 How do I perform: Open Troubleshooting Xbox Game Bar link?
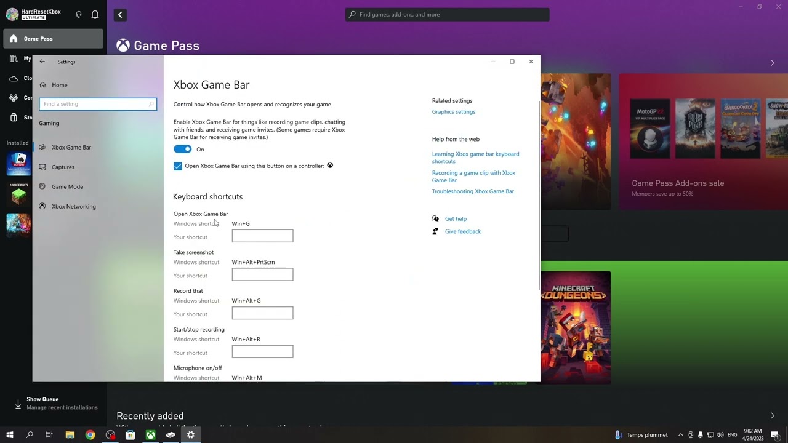[x=473, y=191]
